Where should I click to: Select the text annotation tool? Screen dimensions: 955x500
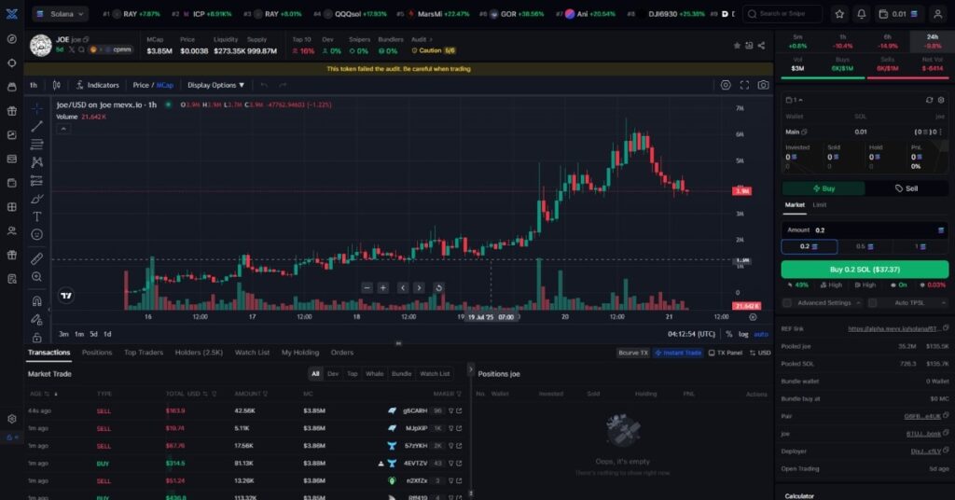tap(37, 216)
